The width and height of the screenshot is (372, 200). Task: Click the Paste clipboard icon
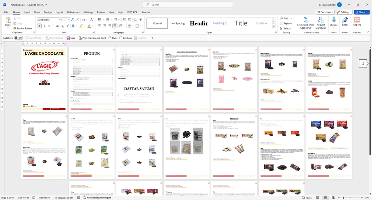click(8, 20)
